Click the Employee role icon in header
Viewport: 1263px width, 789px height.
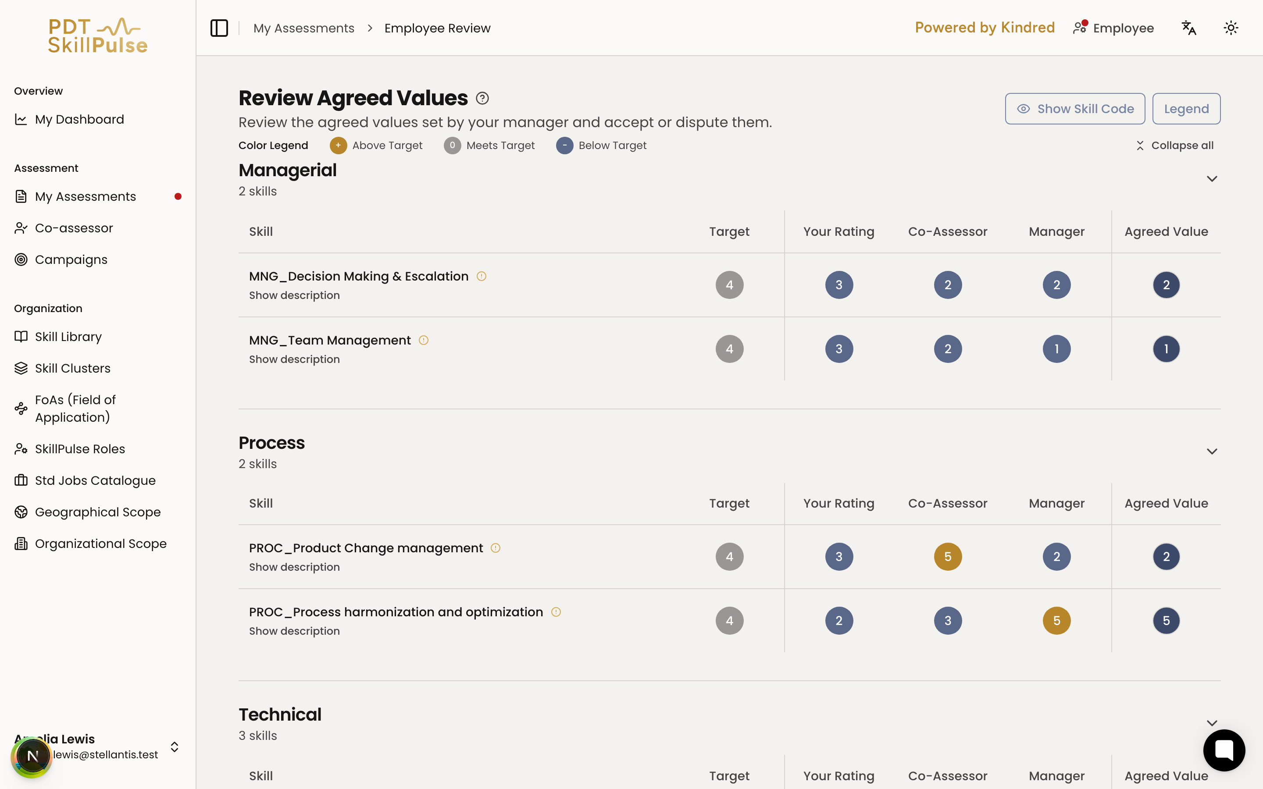click(1080, 28)
